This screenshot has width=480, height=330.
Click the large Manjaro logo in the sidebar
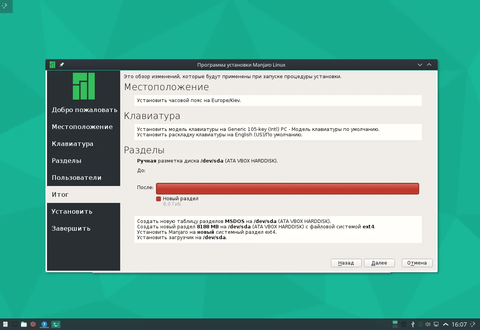coord(84,86)
